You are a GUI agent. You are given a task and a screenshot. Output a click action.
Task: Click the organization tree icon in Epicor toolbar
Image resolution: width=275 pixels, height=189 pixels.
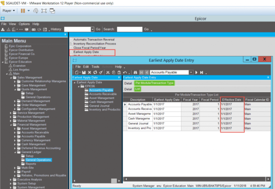pyautogui.click(x=9, y=30)
